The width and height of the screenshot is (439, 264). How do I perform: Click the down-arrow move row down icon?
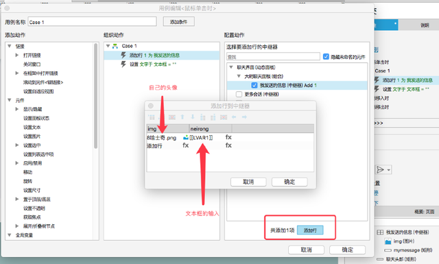193,117
